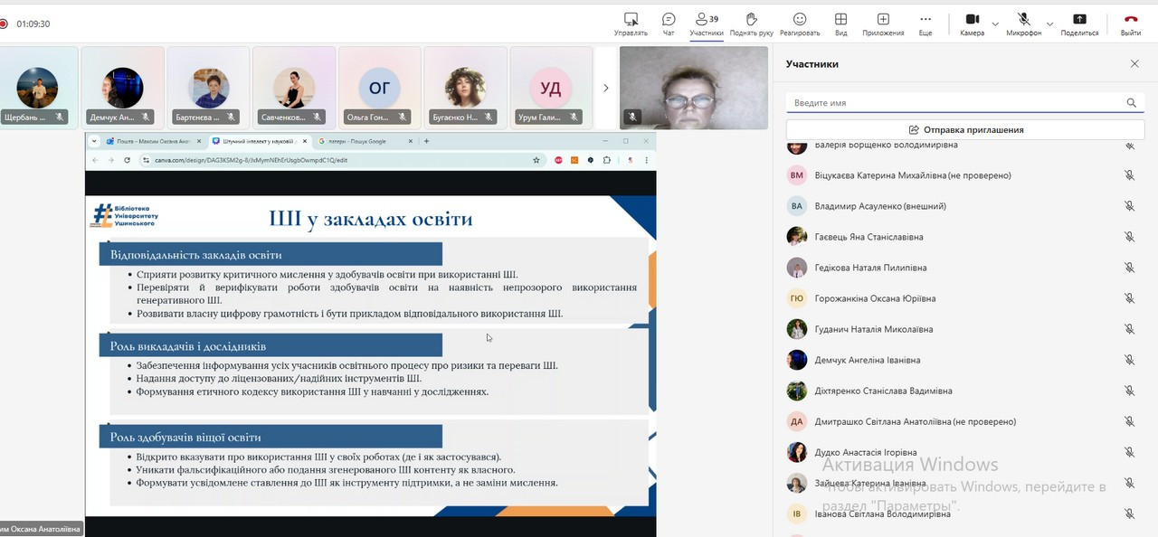Screen dimensions: 1158x537
Task: Click the Поделиться (Share) screen icon
Action: 1079,24
